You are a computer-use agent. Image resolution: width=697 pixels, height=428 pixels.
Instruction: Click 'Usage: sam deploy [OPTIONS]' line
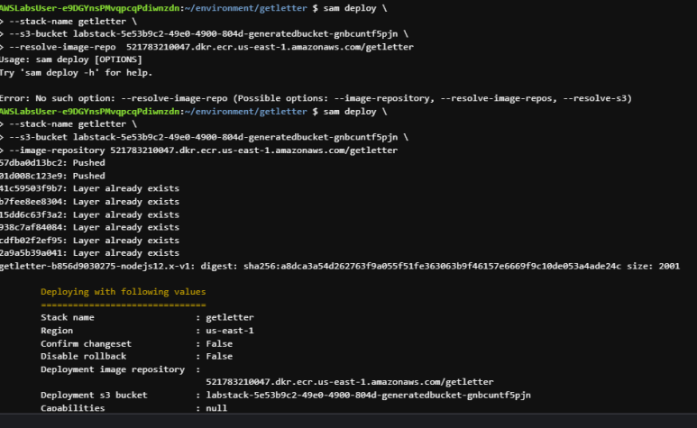71,59
